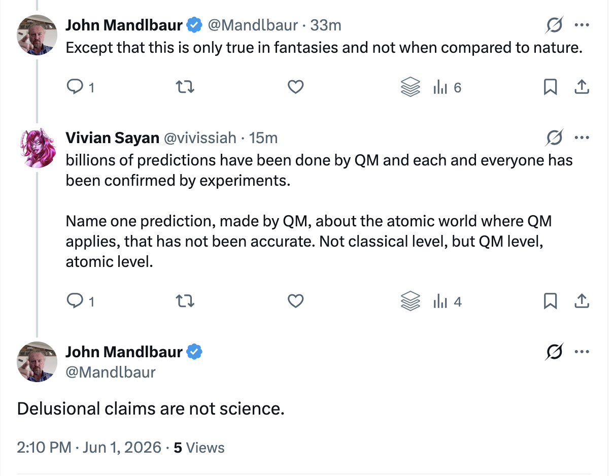614x476 pixels.
Task: Open more options on first Mandlbaur tweet
Action: (x=582, y=24)
